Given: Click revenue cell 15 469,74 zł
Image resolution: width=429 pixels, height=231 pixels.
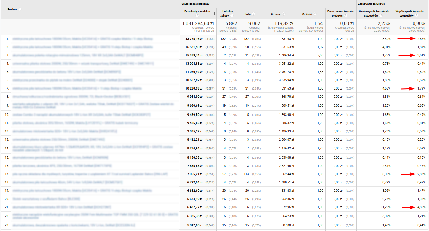Looking at the screenshot, I should pyautogui.click(x=194, y=55).
